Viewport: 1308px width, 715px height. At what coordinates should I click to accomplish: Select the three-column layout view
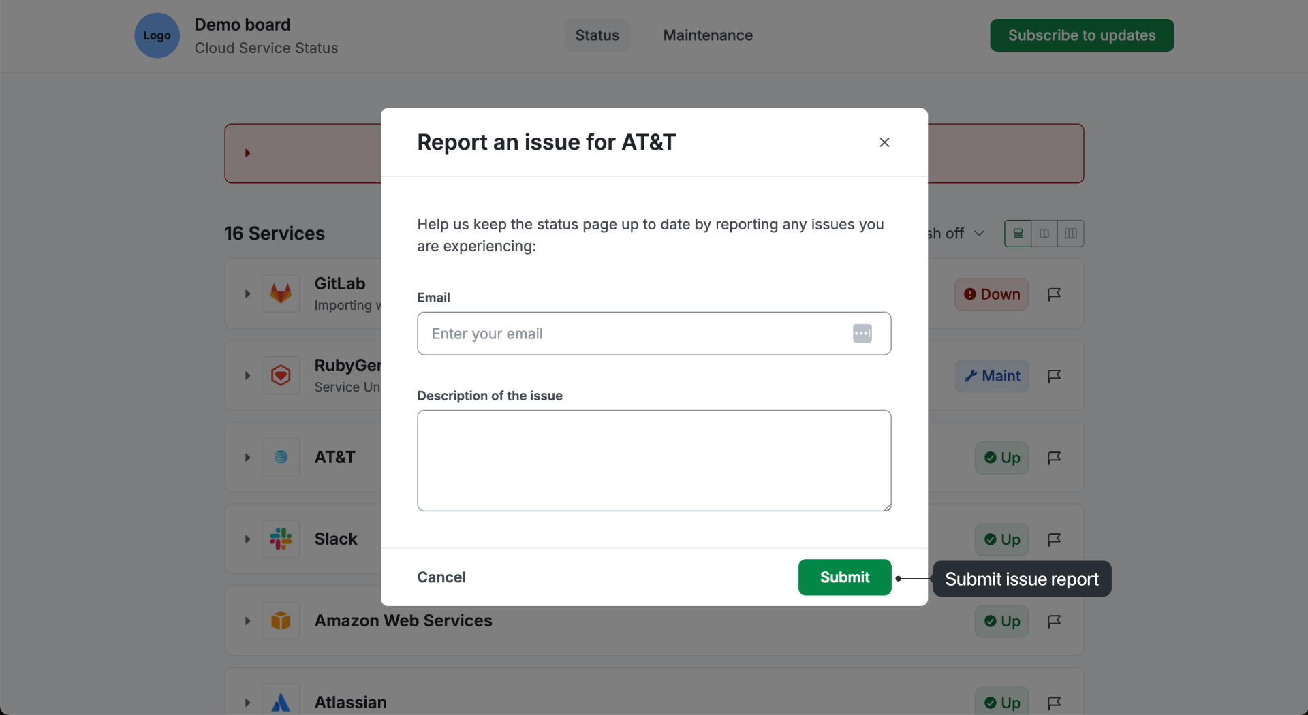pyautogui.click(x=1071, y=234)
